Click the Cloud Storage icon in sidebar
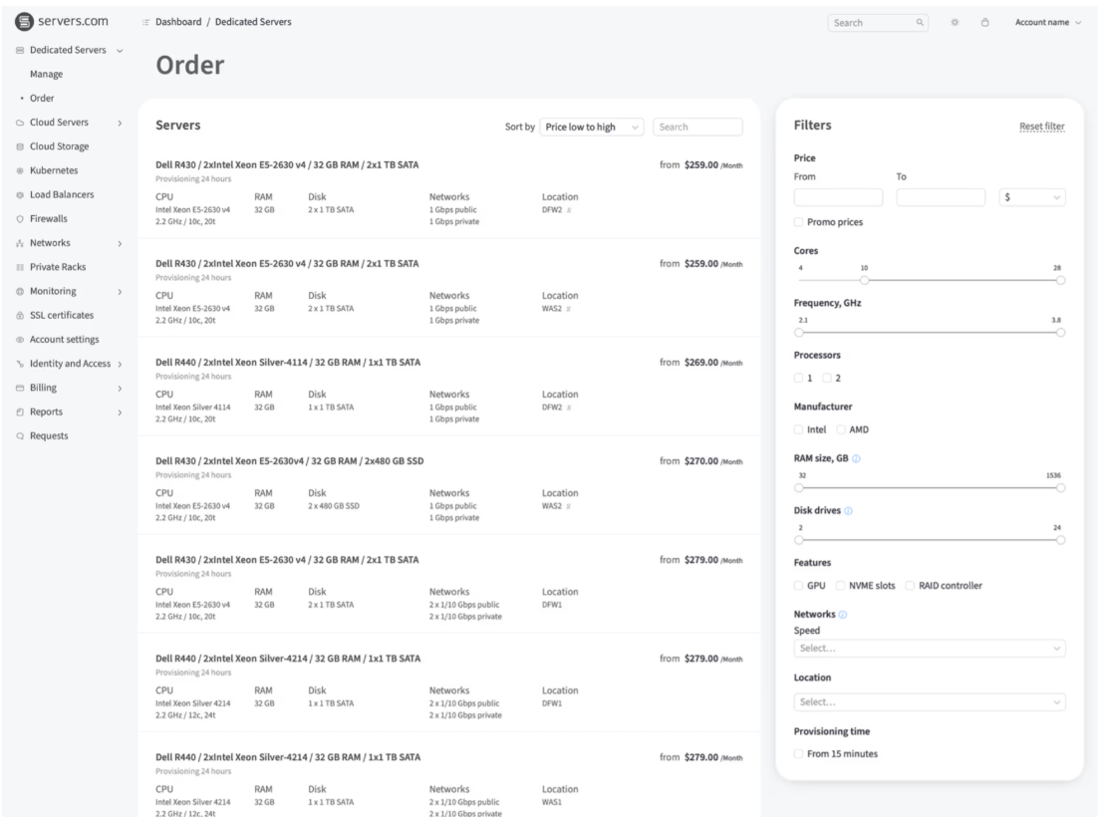The image size is (1098, 817). point(21,146)
